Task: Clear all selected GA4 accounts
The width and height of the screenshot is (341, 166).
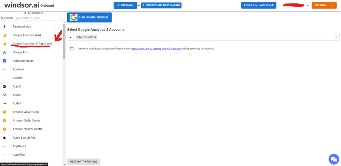Action: (336, 37)
